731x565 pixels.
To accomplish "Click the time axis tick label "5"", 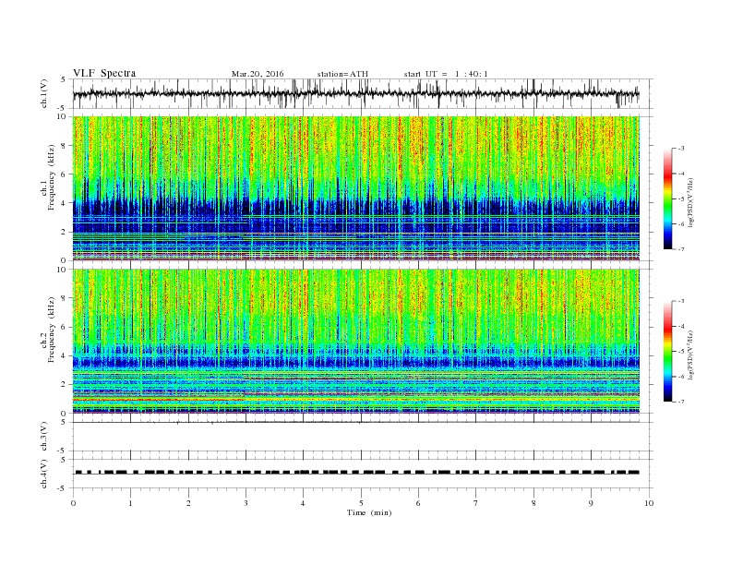I will pos(361,503).
